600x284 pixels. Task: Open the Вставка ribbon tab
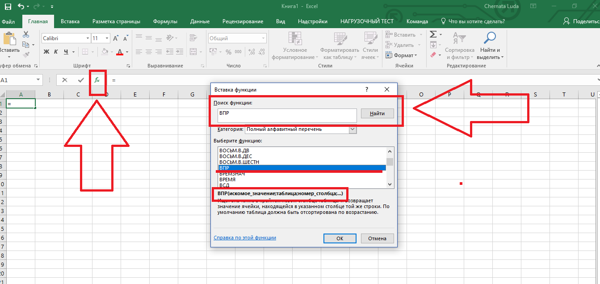click(x=70, y=21)
